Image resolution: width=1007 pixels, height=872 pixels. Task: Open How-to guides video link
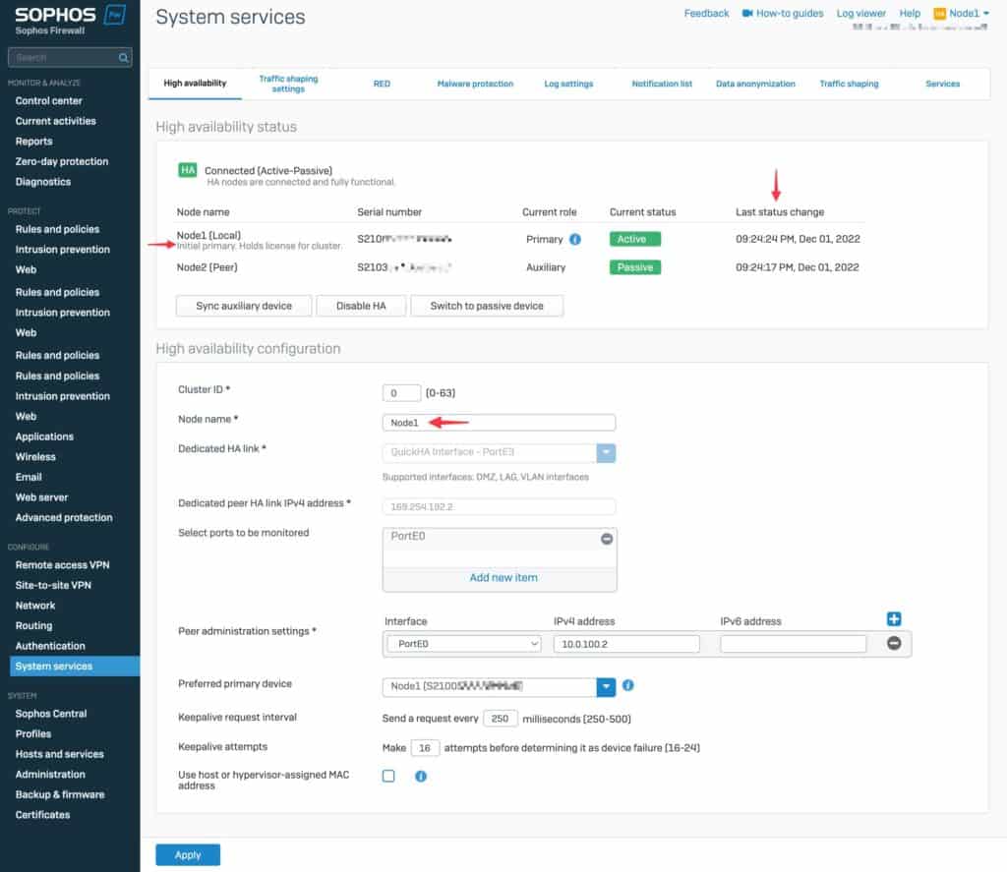[x=783, y=14]
